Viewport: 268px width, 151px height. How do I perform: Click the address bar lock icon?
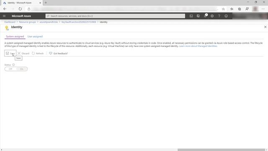coord(29,9)
